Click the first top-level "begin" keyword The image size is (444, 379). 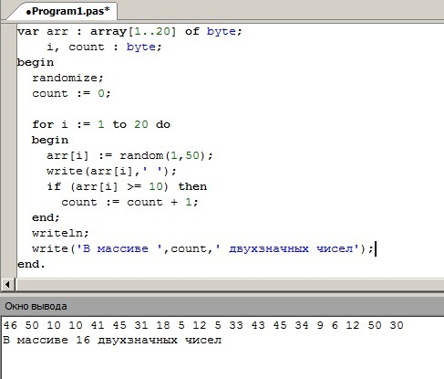tap(36, 62)
